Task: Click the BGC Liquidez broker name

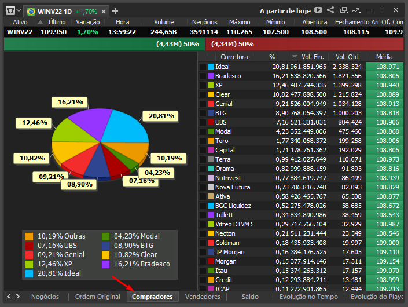Action: pyautogui.click(x=233, y=206)
